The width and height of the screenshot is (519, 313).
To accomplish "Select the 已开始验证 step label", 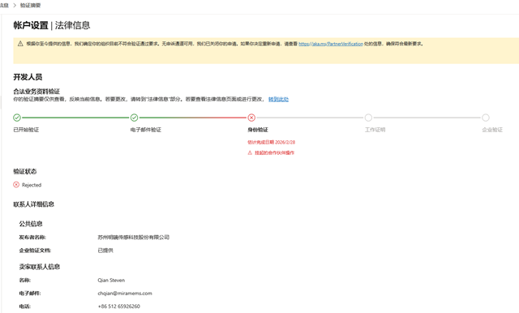I will pyautogui.click(x=26, y=130).
